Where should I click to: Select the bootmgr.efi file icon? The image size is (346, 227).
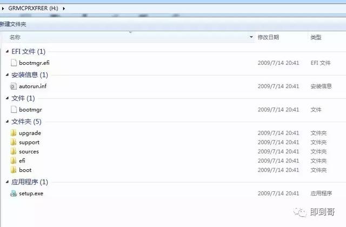(14, 63)
